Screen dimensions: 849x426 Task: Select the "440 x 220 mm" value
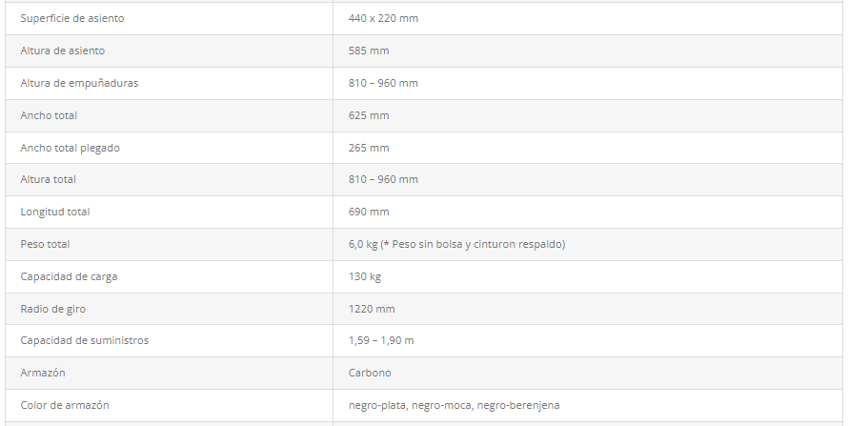point(383,19)
